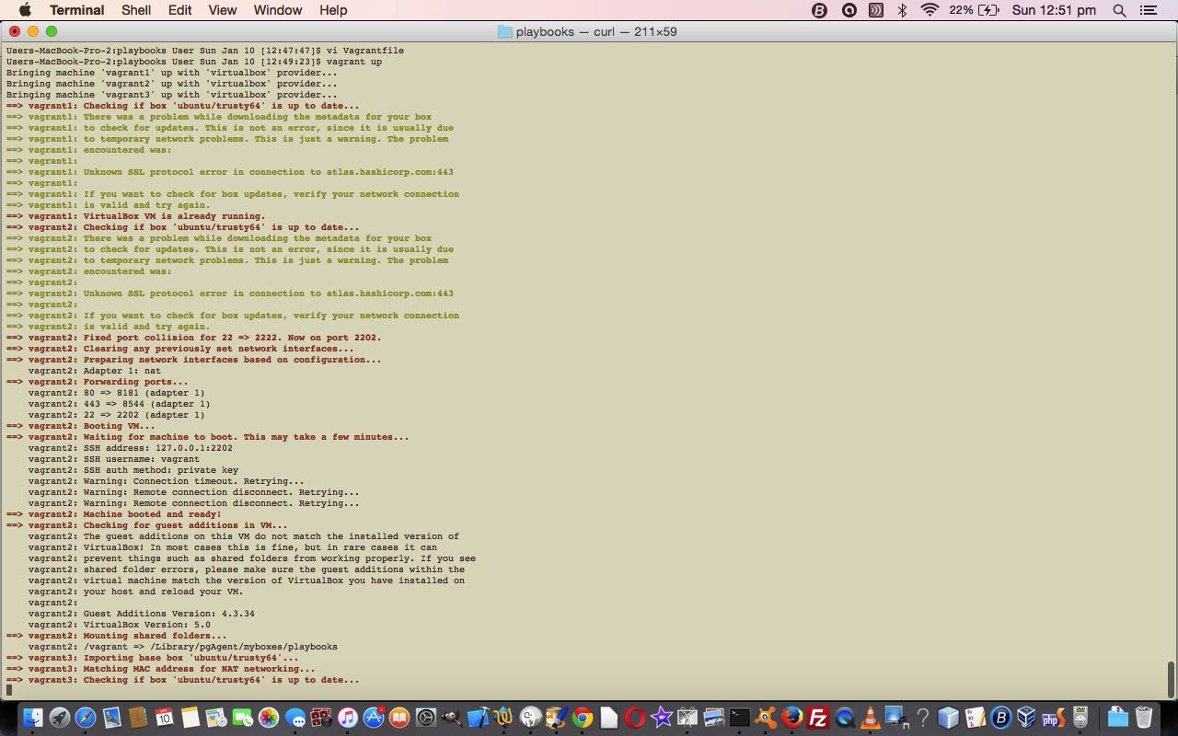The width and height of the screenshot is (1178, 736).
Task: Open PhpStorm icon in the Dock
Action: click(x=1053, y=718)
